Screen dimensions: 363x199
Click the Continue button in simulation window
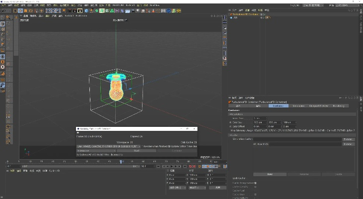(177, 151)
